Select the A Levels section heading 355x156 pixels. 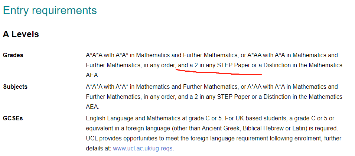point(21,34)
